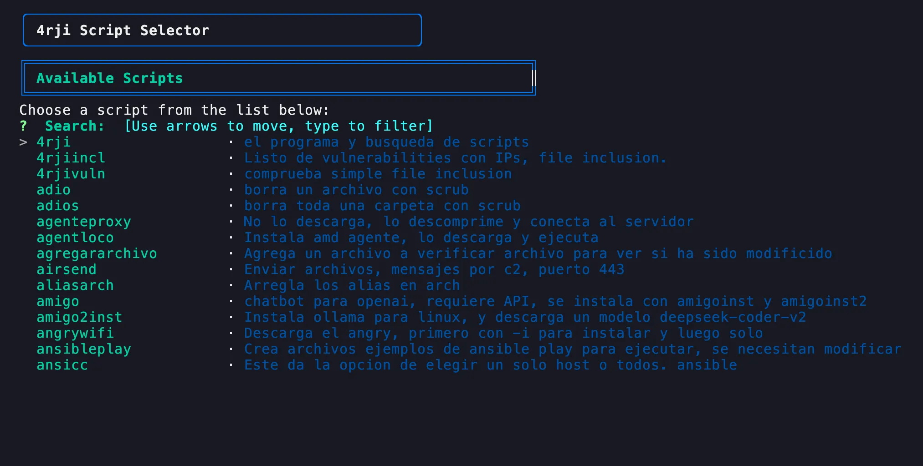Click the amigo2inst deepseek description text
923x466 pixels.
[x=524, y=317]
